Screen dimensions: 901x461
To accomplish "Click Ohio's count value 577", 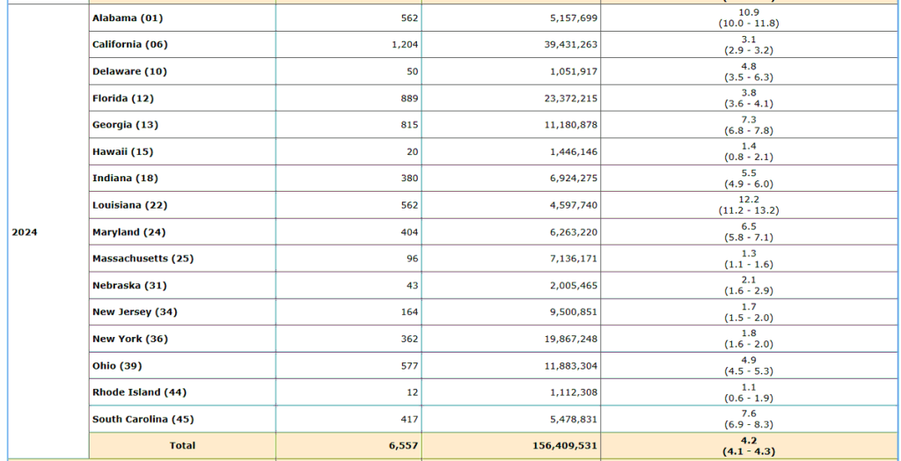I will point(409,365).
